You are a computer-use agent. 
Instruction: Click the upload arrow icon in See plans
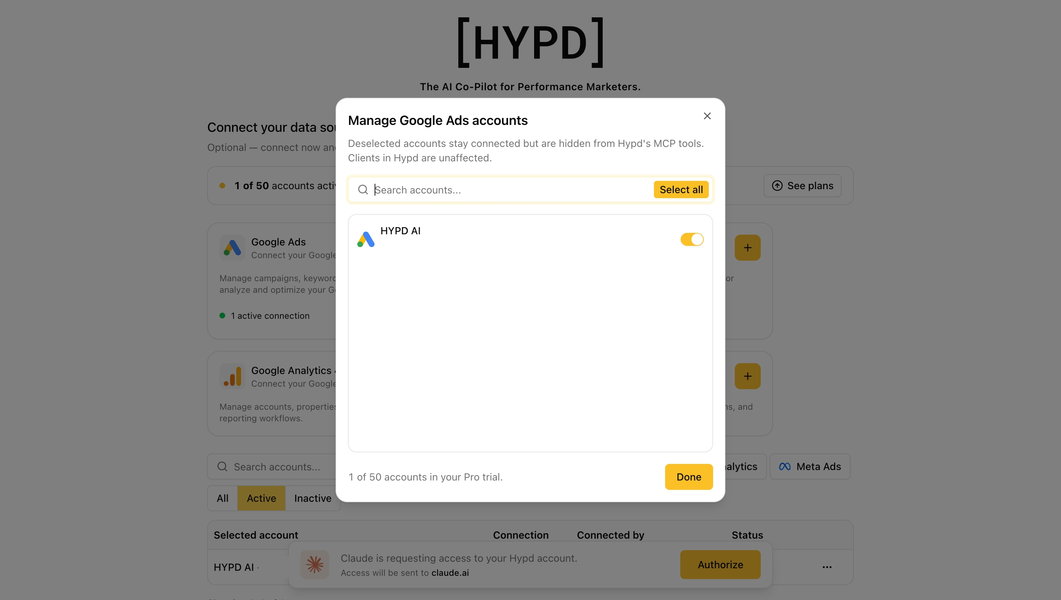tap(777, 186)
